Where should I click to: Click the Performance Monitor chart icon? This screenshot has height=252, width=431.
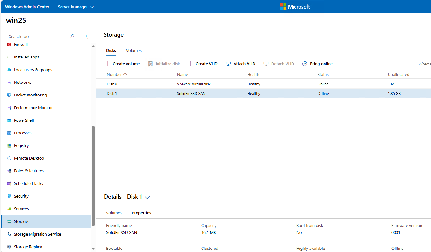[x=9, y=108]
